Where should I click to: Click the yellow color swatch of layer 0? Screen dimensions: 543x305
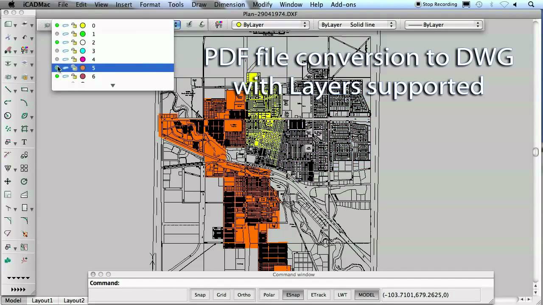83,25
